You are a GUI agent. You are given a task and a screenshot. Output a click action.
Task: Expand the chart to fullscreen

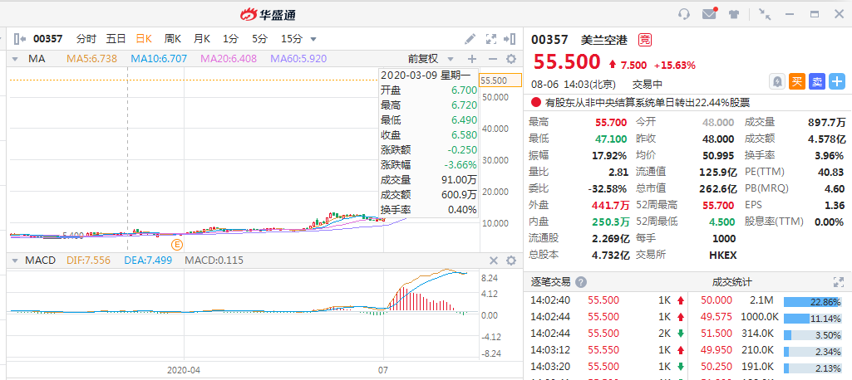tap(491, 38)
